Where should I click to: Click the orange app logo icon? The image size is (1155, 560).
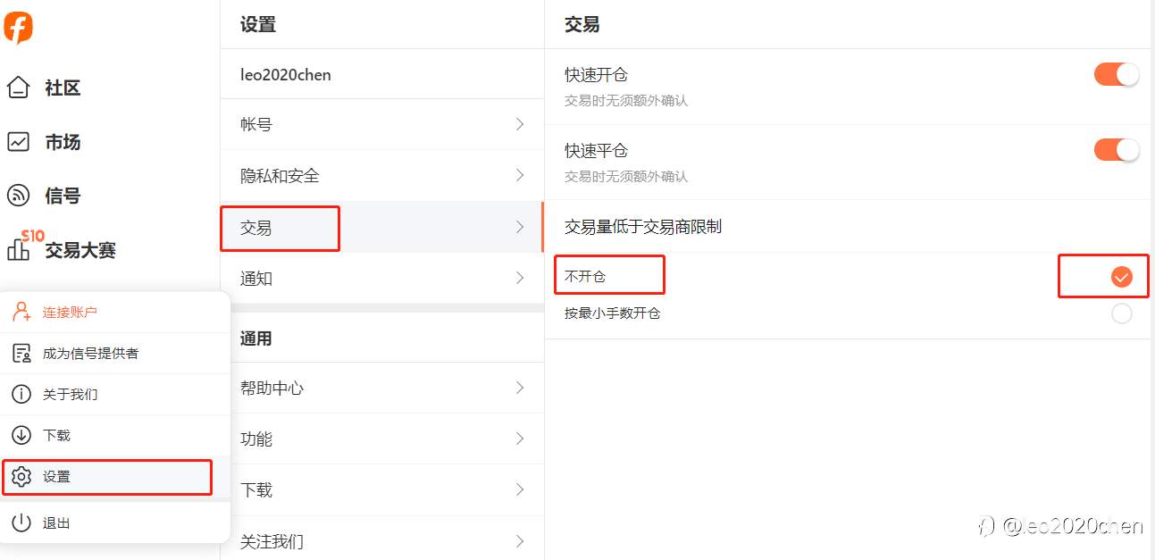click(x=18, y=27)
